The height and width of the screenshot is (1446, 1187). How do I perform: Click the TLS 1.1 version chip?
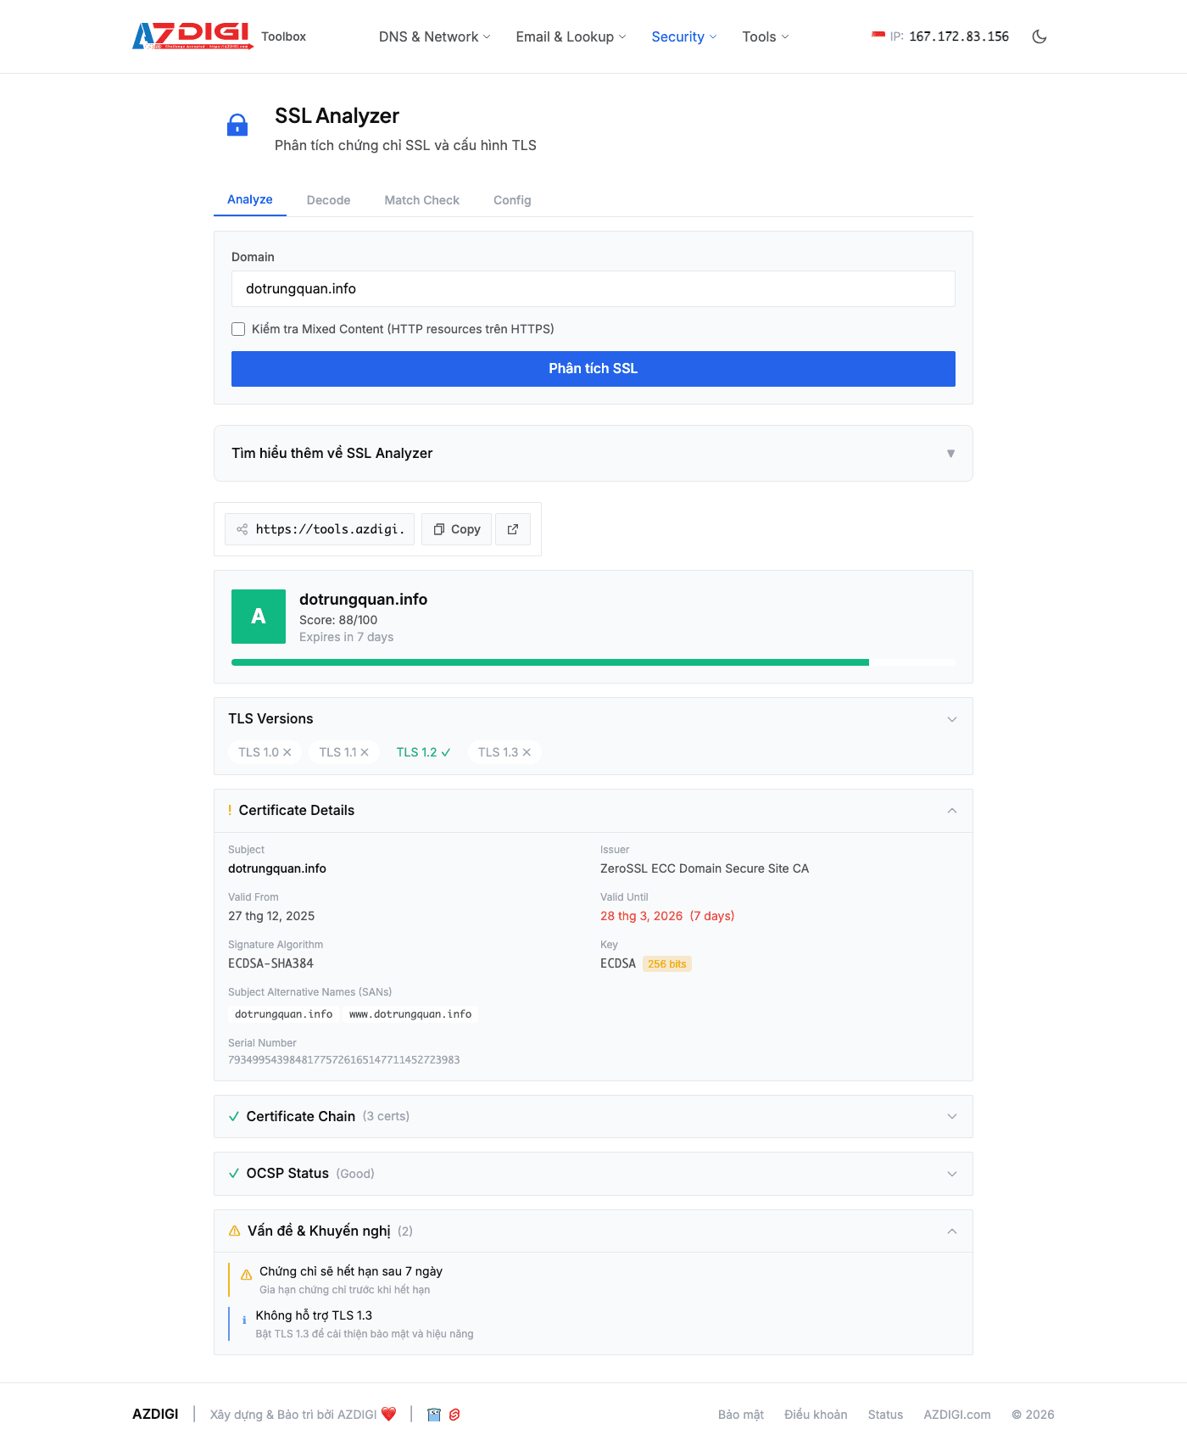point(344,752)
